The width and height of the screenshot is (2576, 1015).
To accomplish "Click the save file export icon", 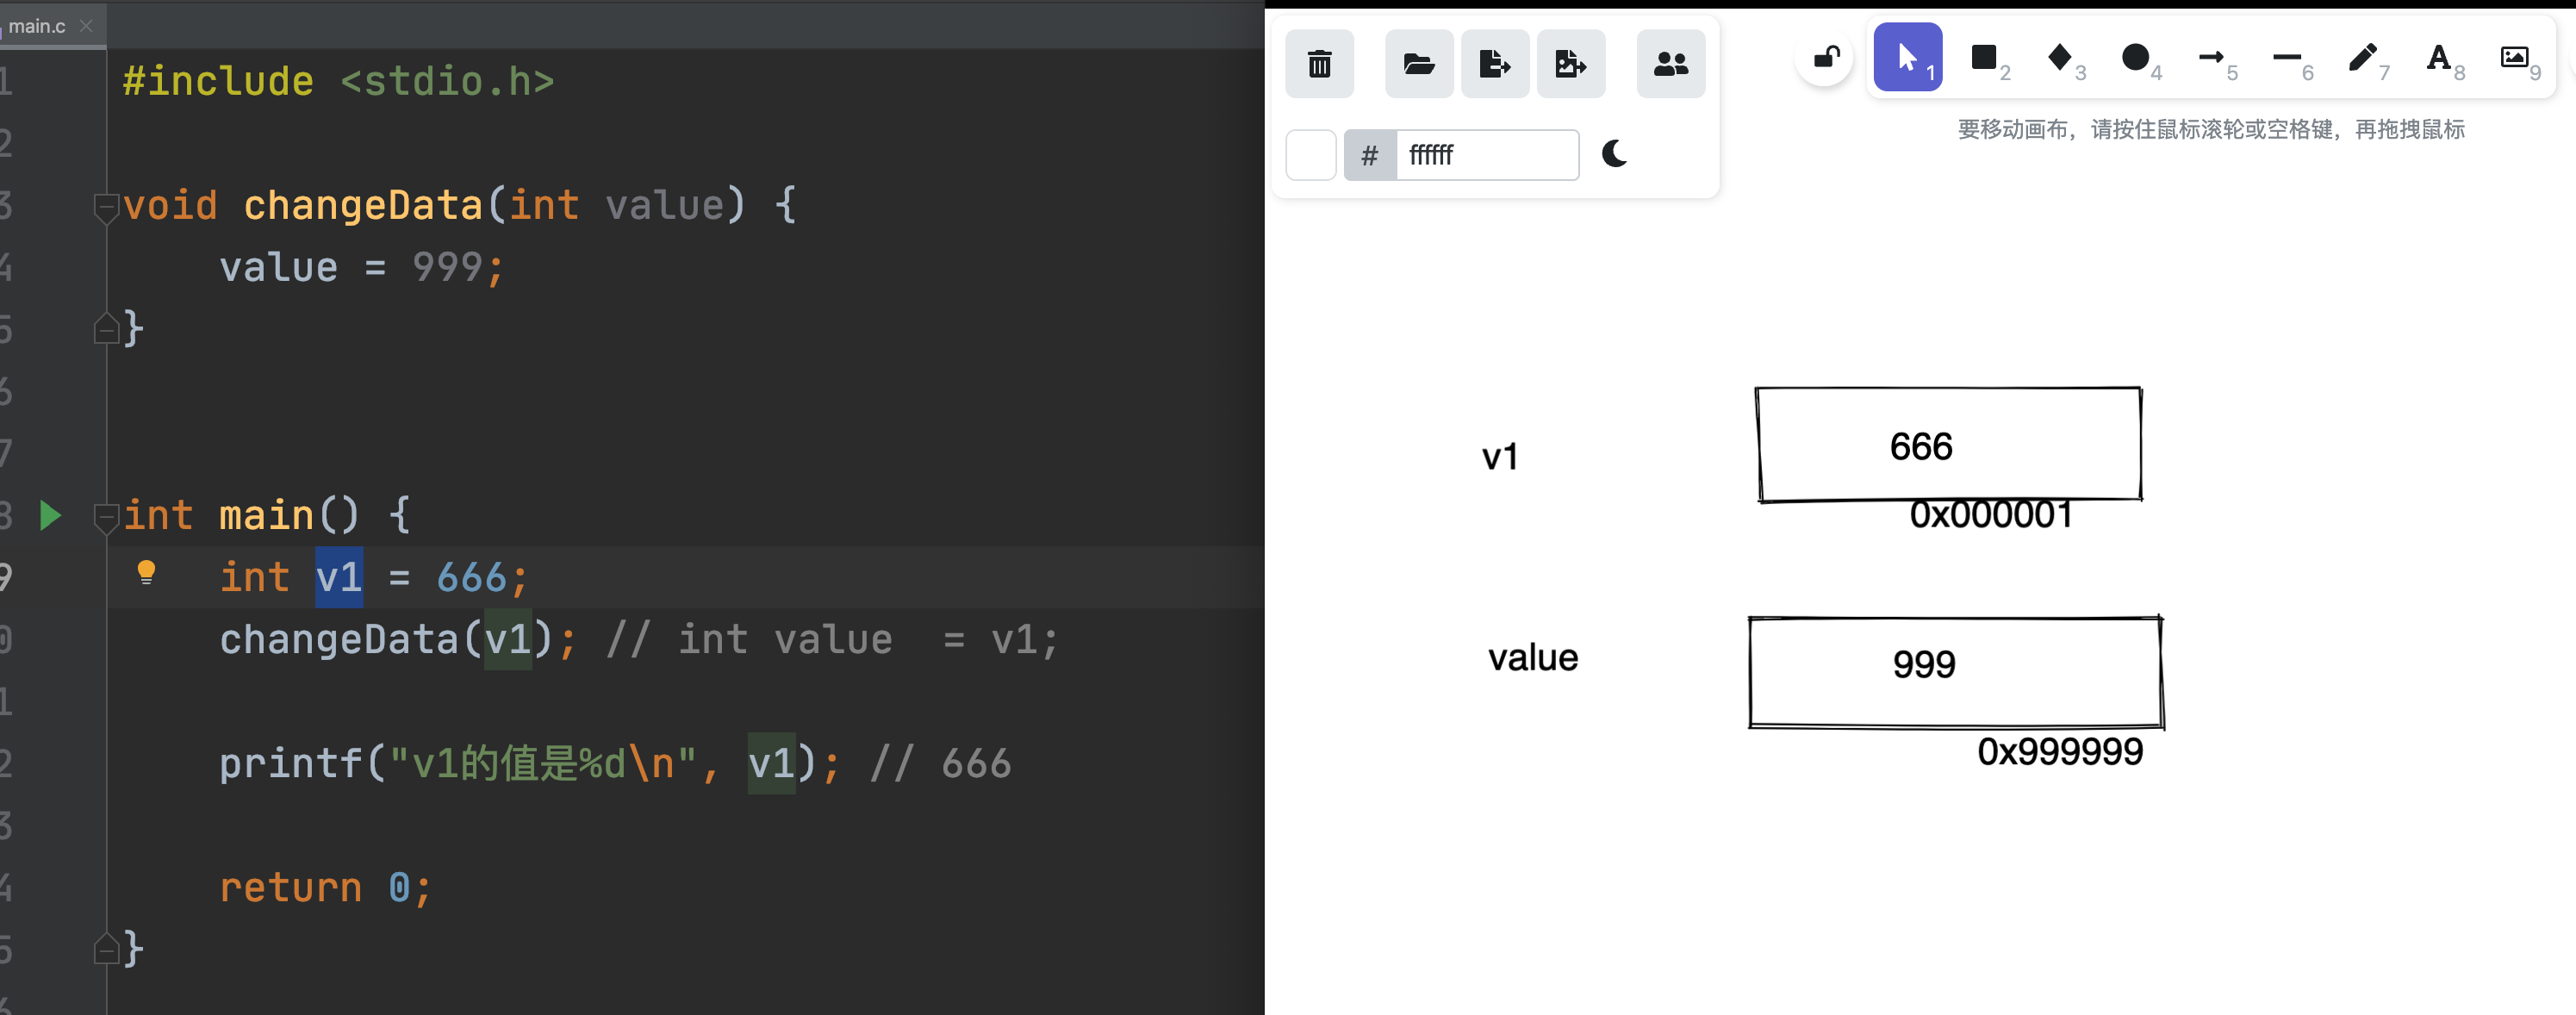I will pyautogui.click(x=1494, y=64).
